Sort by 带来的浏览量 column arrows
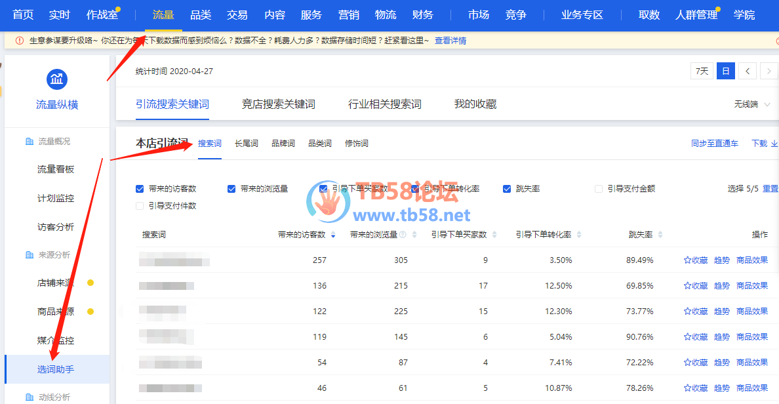The image size is (779, 404). click(414, 235)
